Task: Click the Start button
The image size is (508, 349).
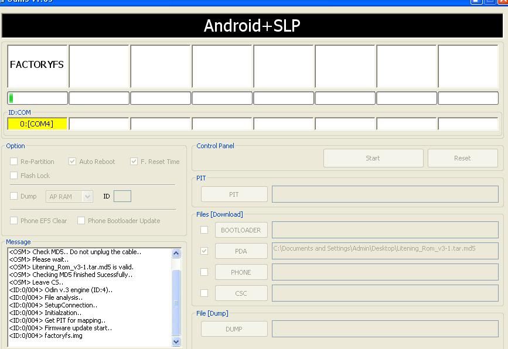Action: tap(373, 158)
